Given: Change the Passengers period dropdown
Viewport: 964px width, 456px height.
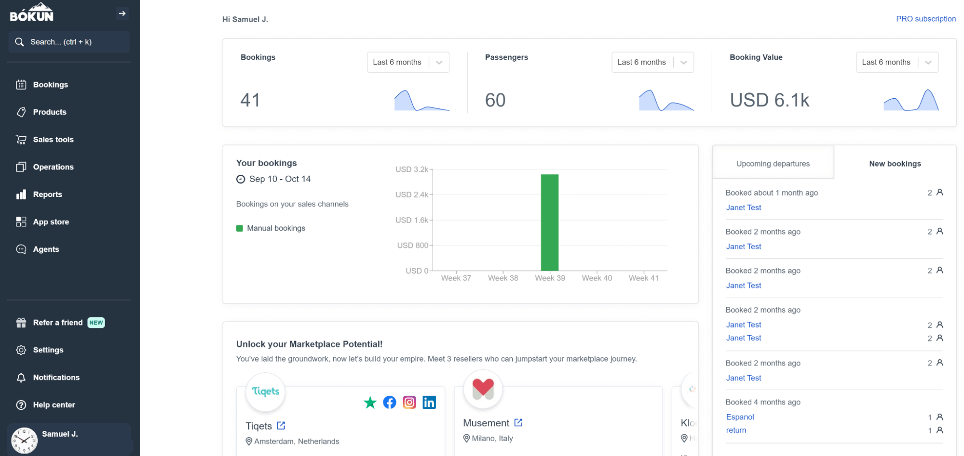Looking at the screenshot, I should point(652,62).
